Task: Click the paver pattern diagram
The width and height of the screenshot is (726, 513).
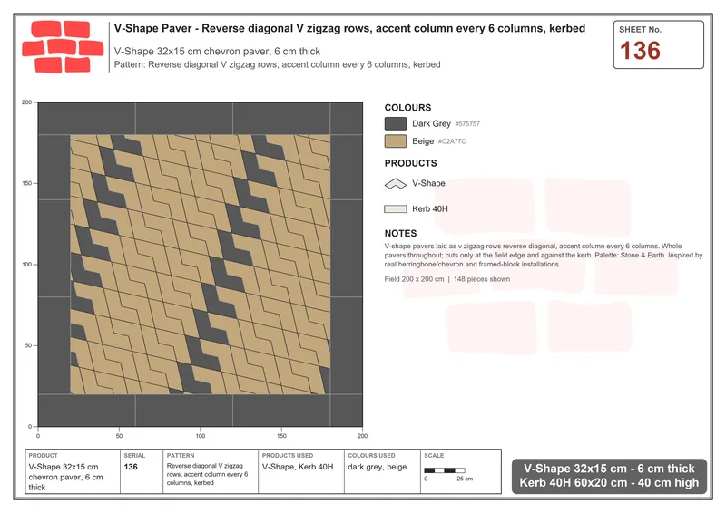Action: tap(200, 264)
